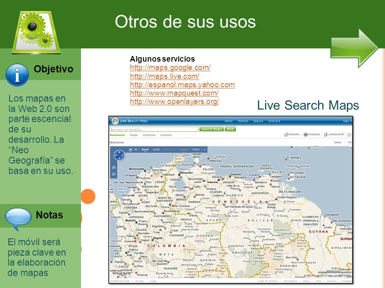Screen dimensions: 385x288
Task: Open the espanol.maps.yahoo.com link
Action: (182, 85)
